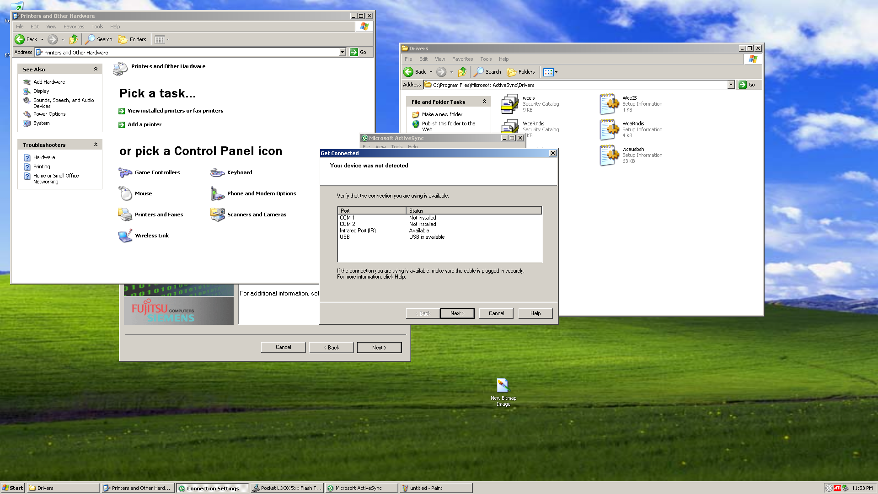This screenshot has height=494, width=878.
Task: Collapse the Troubleshooters panel
Action: 96,145
